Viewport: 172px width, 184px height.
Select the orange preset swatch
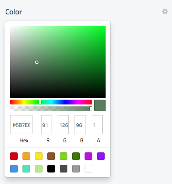click(26, 156)
